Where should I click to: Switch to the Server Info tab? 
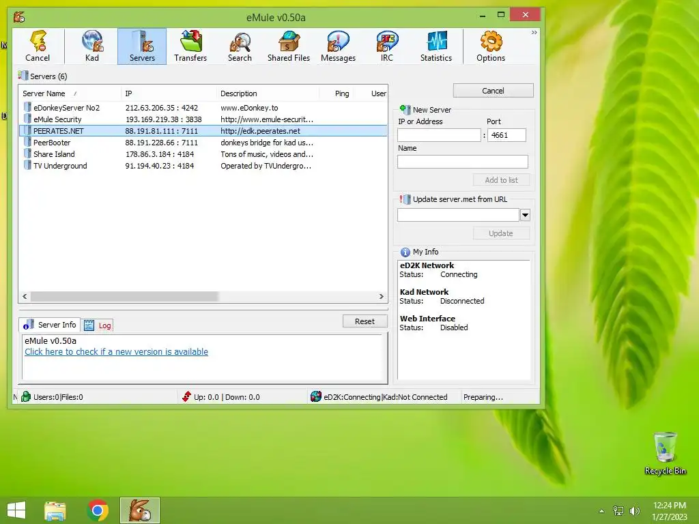(x=50, y=325)
